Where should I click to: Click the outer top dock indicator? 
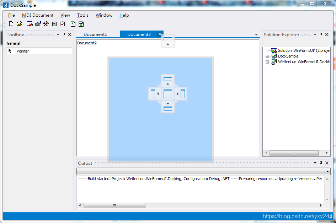click(168, 41)
